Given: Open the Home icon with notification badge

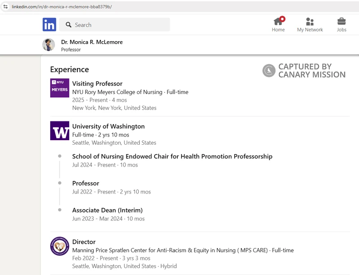Looking at the screenshot, I should pyautogui.click(x=279, y=21).
